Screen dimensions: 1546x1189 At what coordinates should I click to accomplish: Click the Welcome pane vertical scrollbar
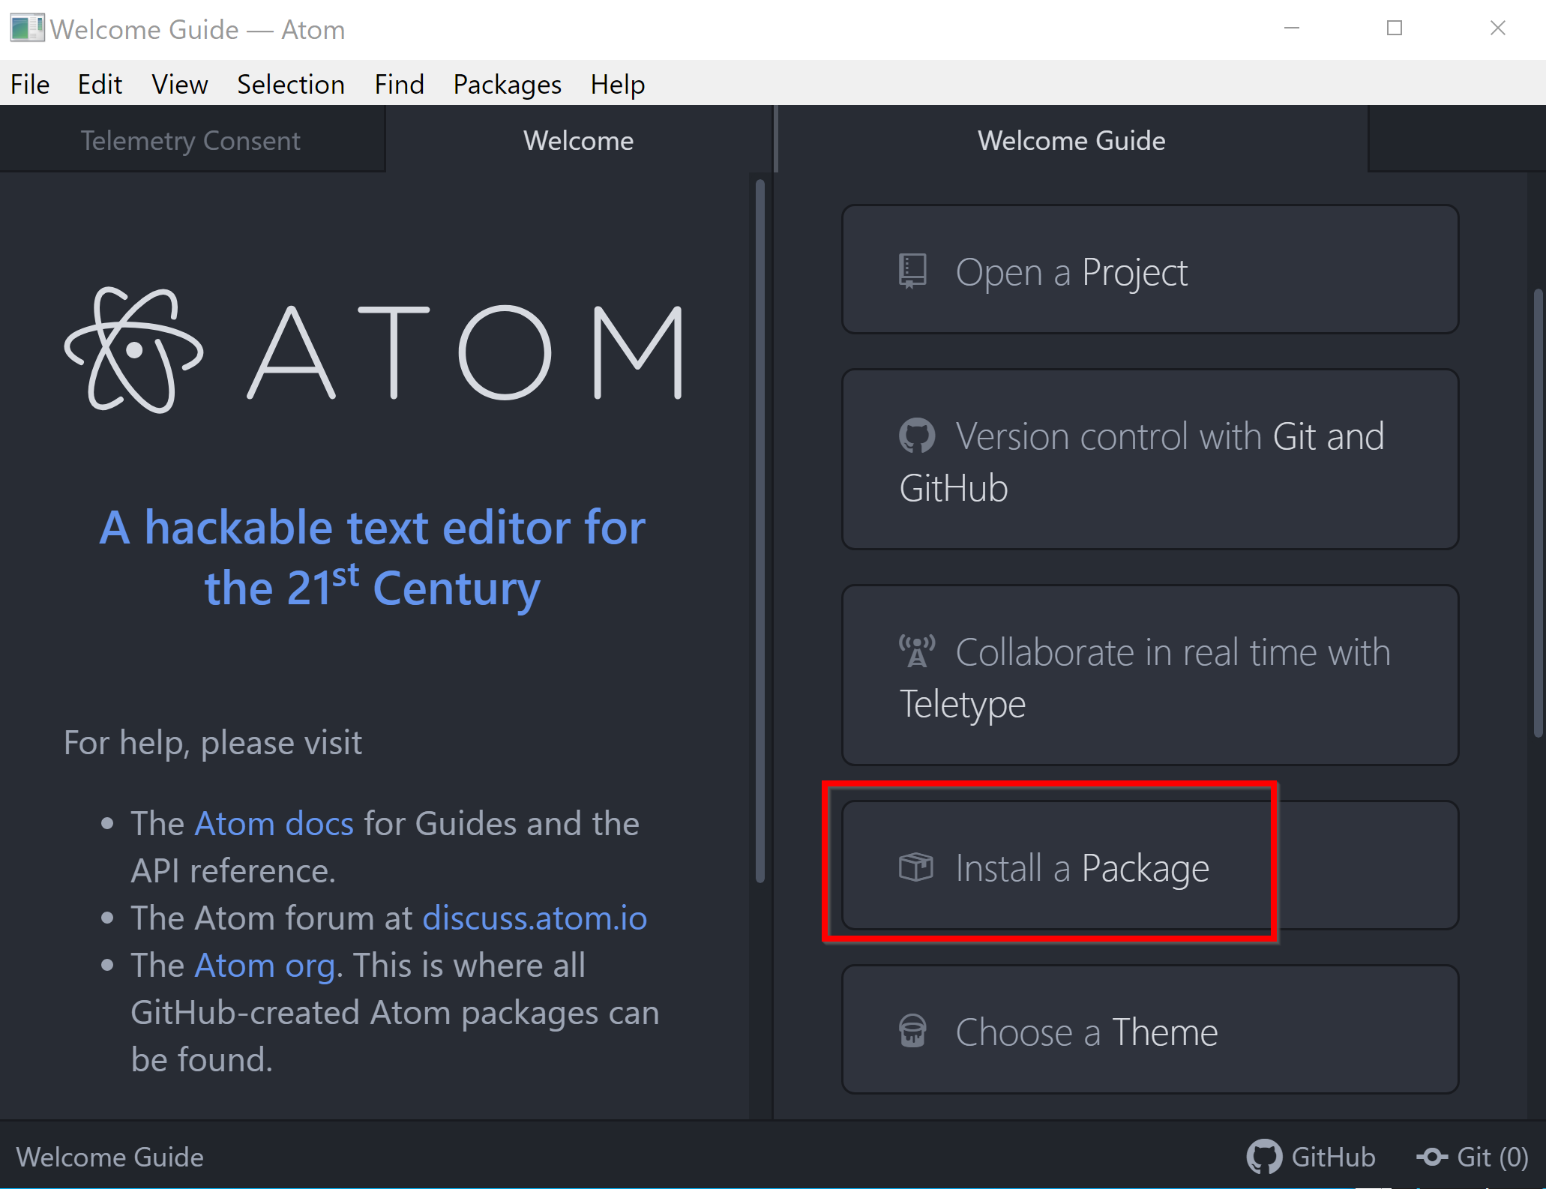[x=760, y=531]
